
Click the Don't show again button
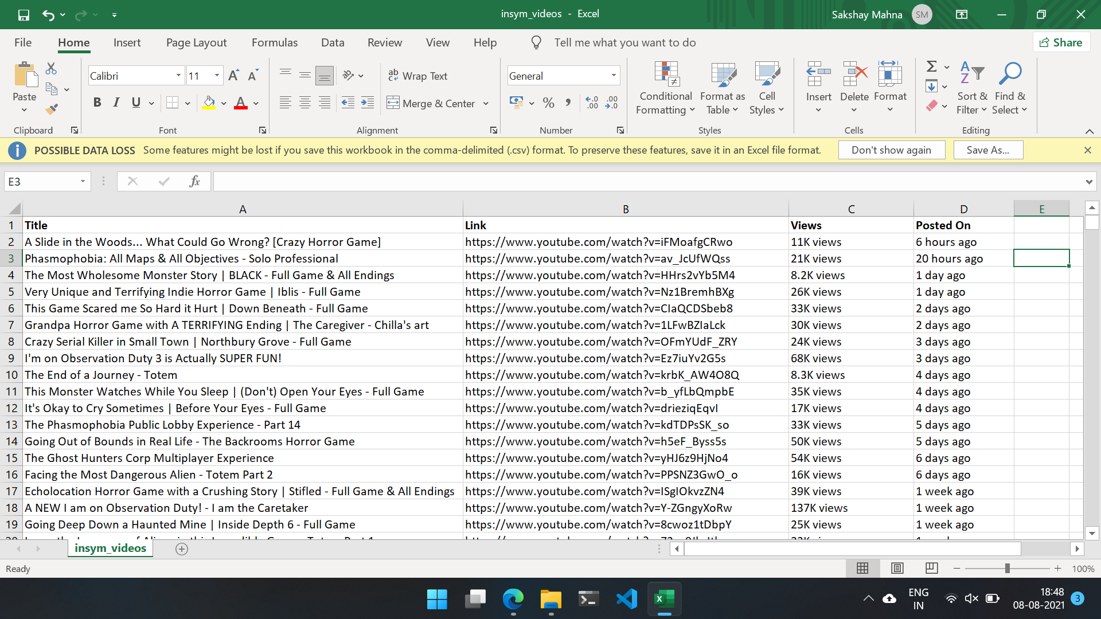pos(891,150)
